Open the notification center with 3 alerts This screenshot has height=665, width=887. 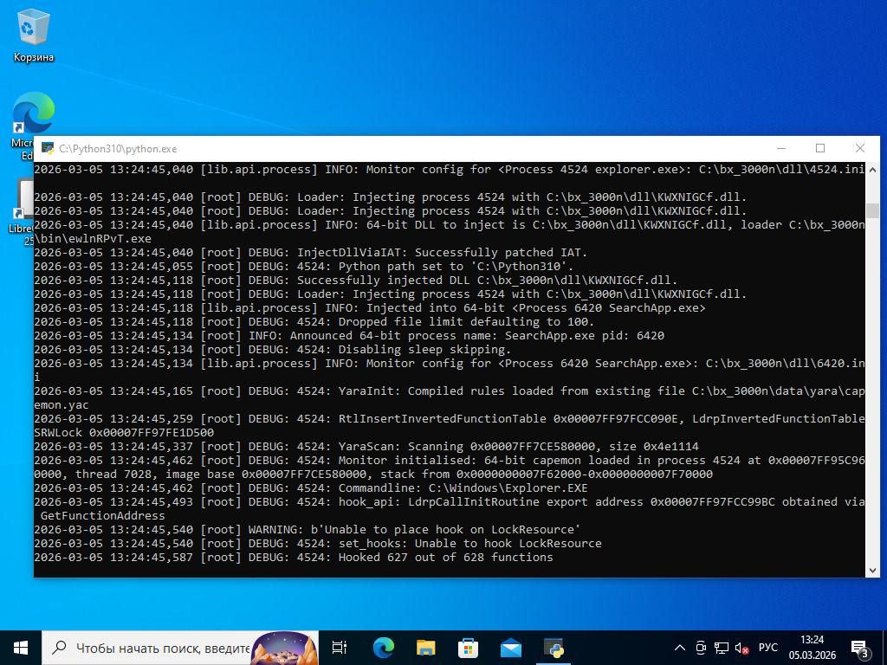(860, 648)
